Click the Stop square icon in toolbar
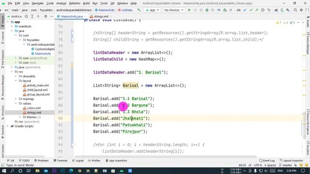This screenshot has height=174, width=310. click(x=231, y=10)
